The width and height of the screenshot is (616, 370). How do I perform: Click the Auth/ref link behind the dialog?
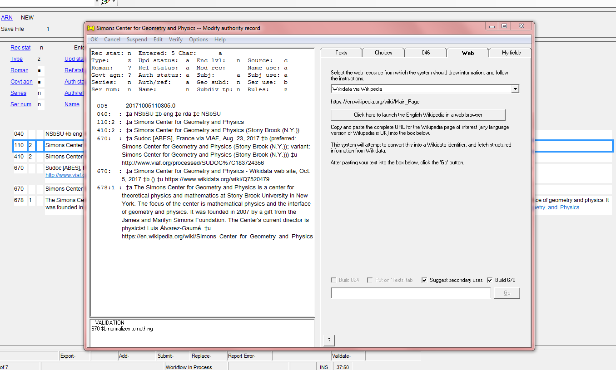(74, 93)
